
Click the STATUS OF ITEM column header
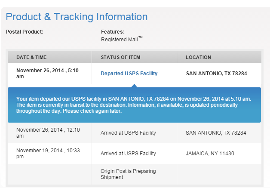click(120, 57)
